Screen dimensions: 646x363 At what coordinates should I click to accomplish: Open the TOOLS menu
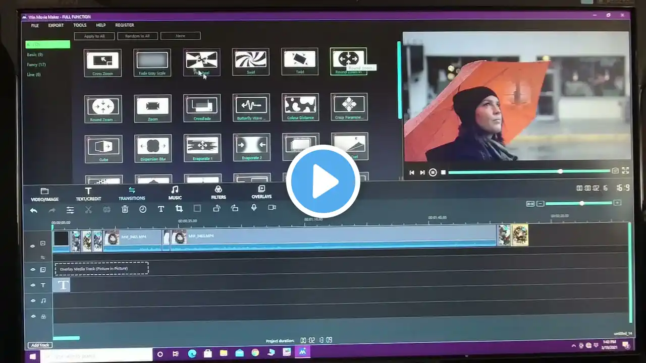(80, 25)
